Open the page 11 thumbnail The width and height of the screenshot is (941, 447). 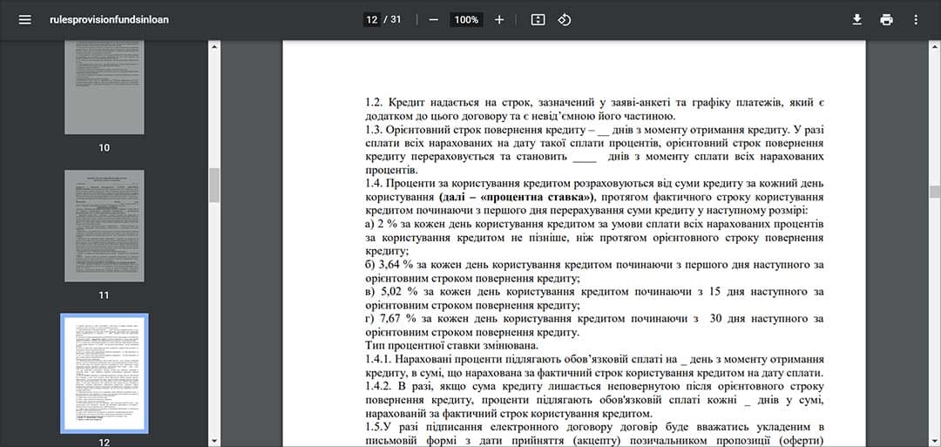(105, 225)
